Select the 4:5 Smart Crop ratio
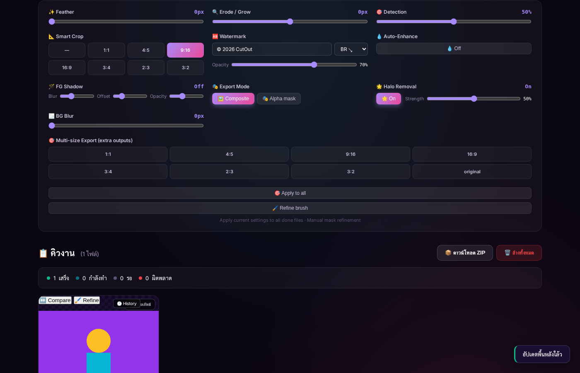Viewport: 580px width, 373px height. pyautogui.click(x=146, y=50)
